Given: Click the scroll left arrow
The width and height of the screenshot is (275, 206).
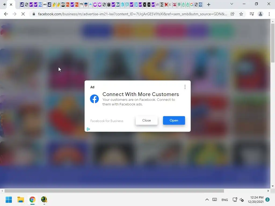Looking at the screenshot, I should pyautogui.click(x=2, y=191).
